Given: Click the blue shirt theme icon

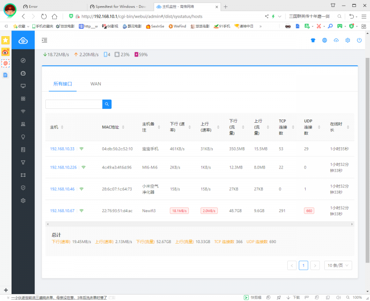Looking at the screenshot, I should (x=313, y=40).
